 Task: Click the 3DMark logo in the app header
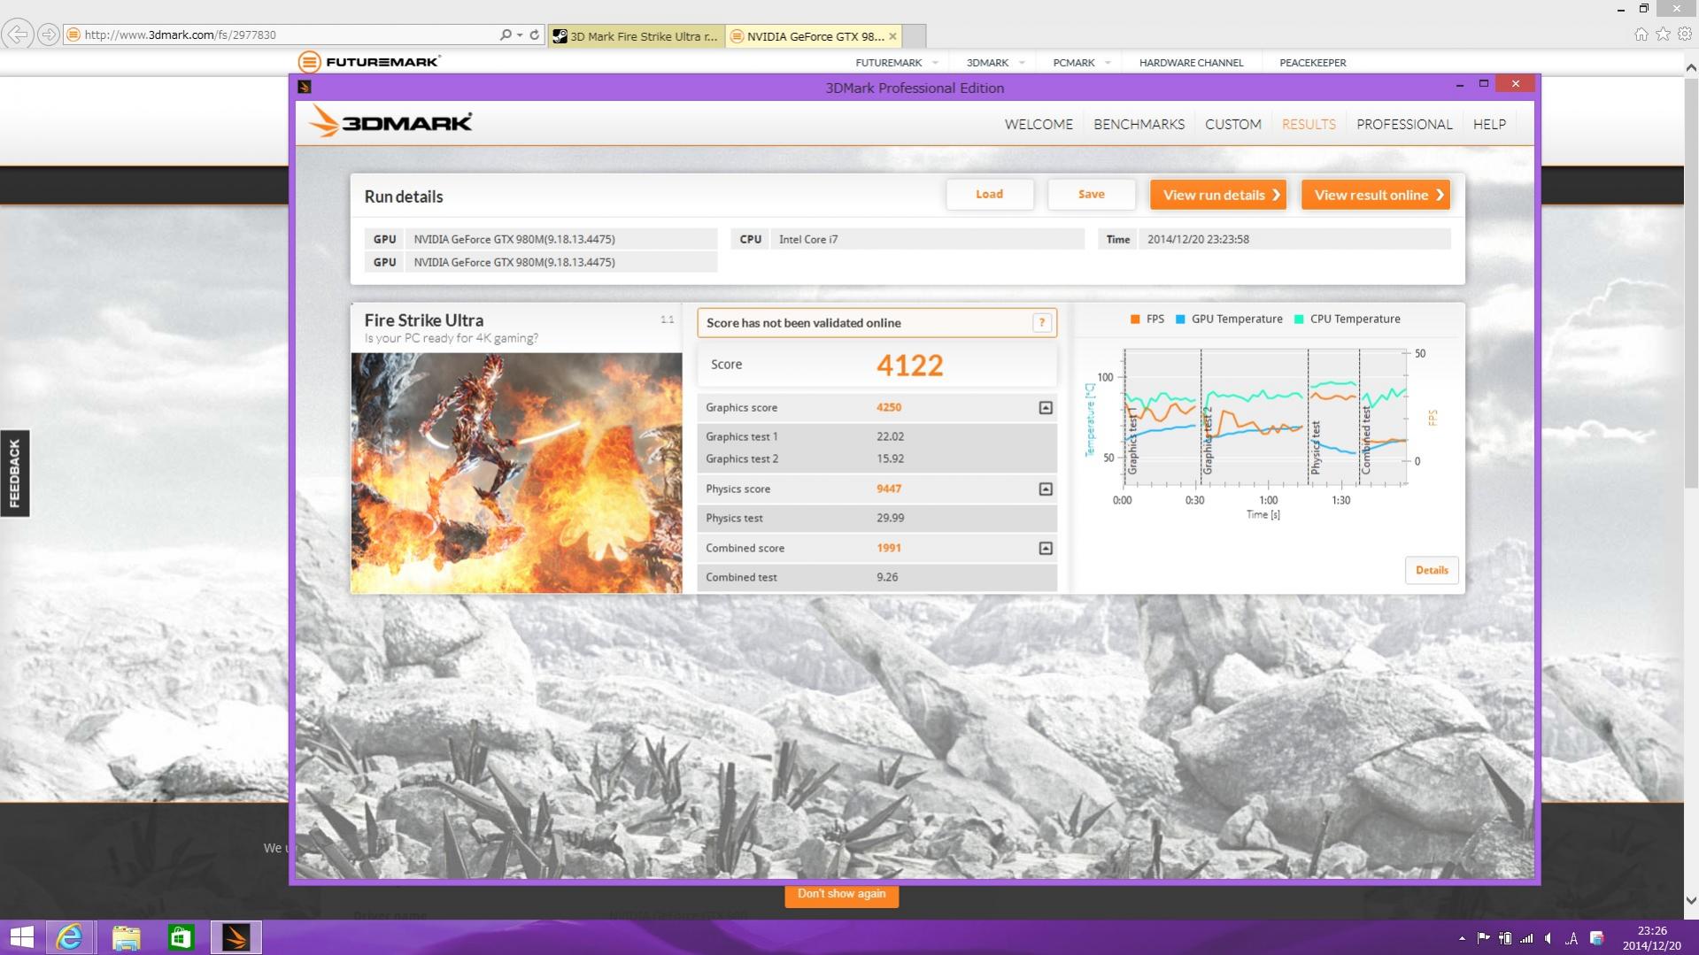pos(390,121)
